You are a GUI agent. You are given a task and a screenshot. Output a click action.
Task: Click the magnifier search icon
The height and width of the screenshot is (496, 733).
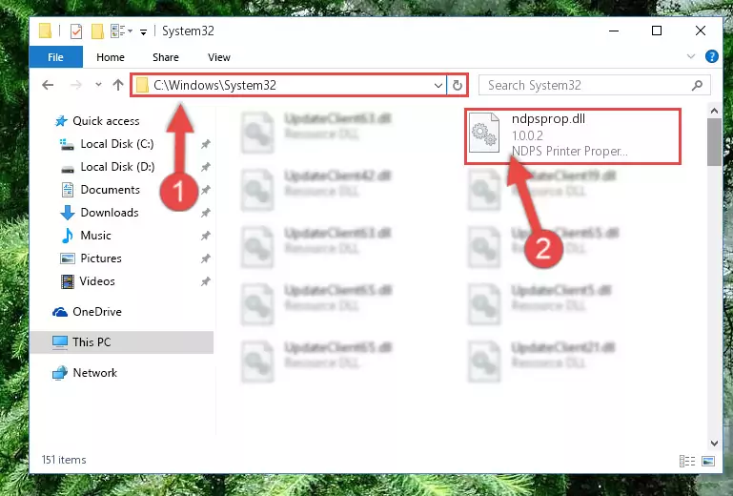[697, 85]
